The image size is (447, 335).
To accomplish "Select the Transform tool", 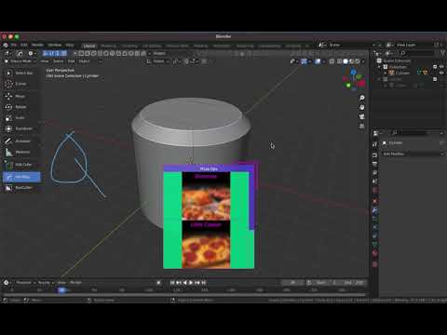I will click(x=20, y=128).
